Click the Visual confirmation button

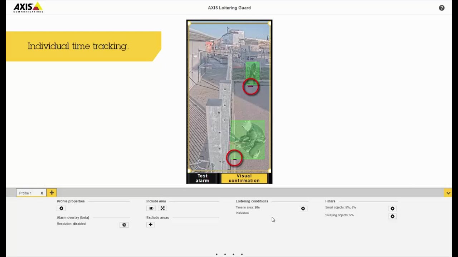244,178
